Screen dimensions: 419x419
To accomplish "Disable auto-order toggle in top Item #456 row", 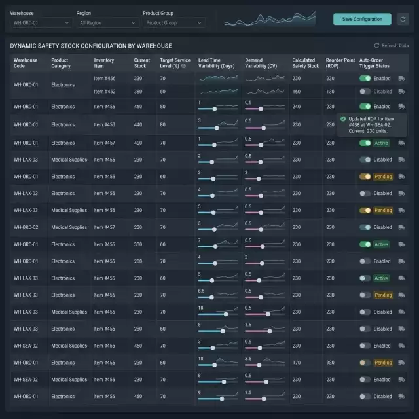I will (365, 79).
